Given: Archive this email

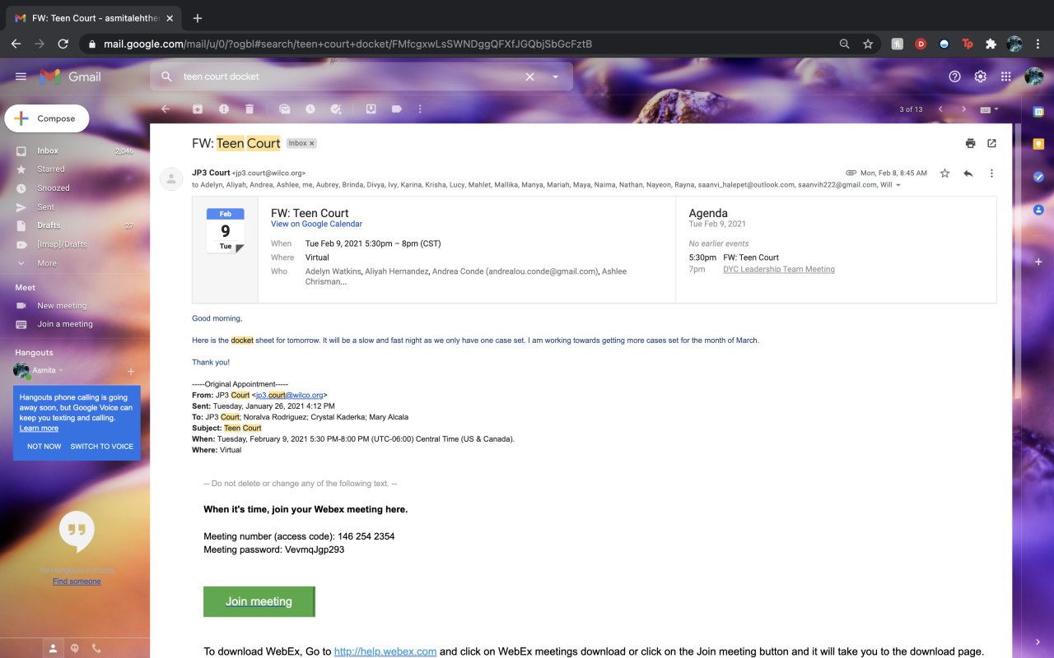Looking at the screenshot, I should pos(198,109).
